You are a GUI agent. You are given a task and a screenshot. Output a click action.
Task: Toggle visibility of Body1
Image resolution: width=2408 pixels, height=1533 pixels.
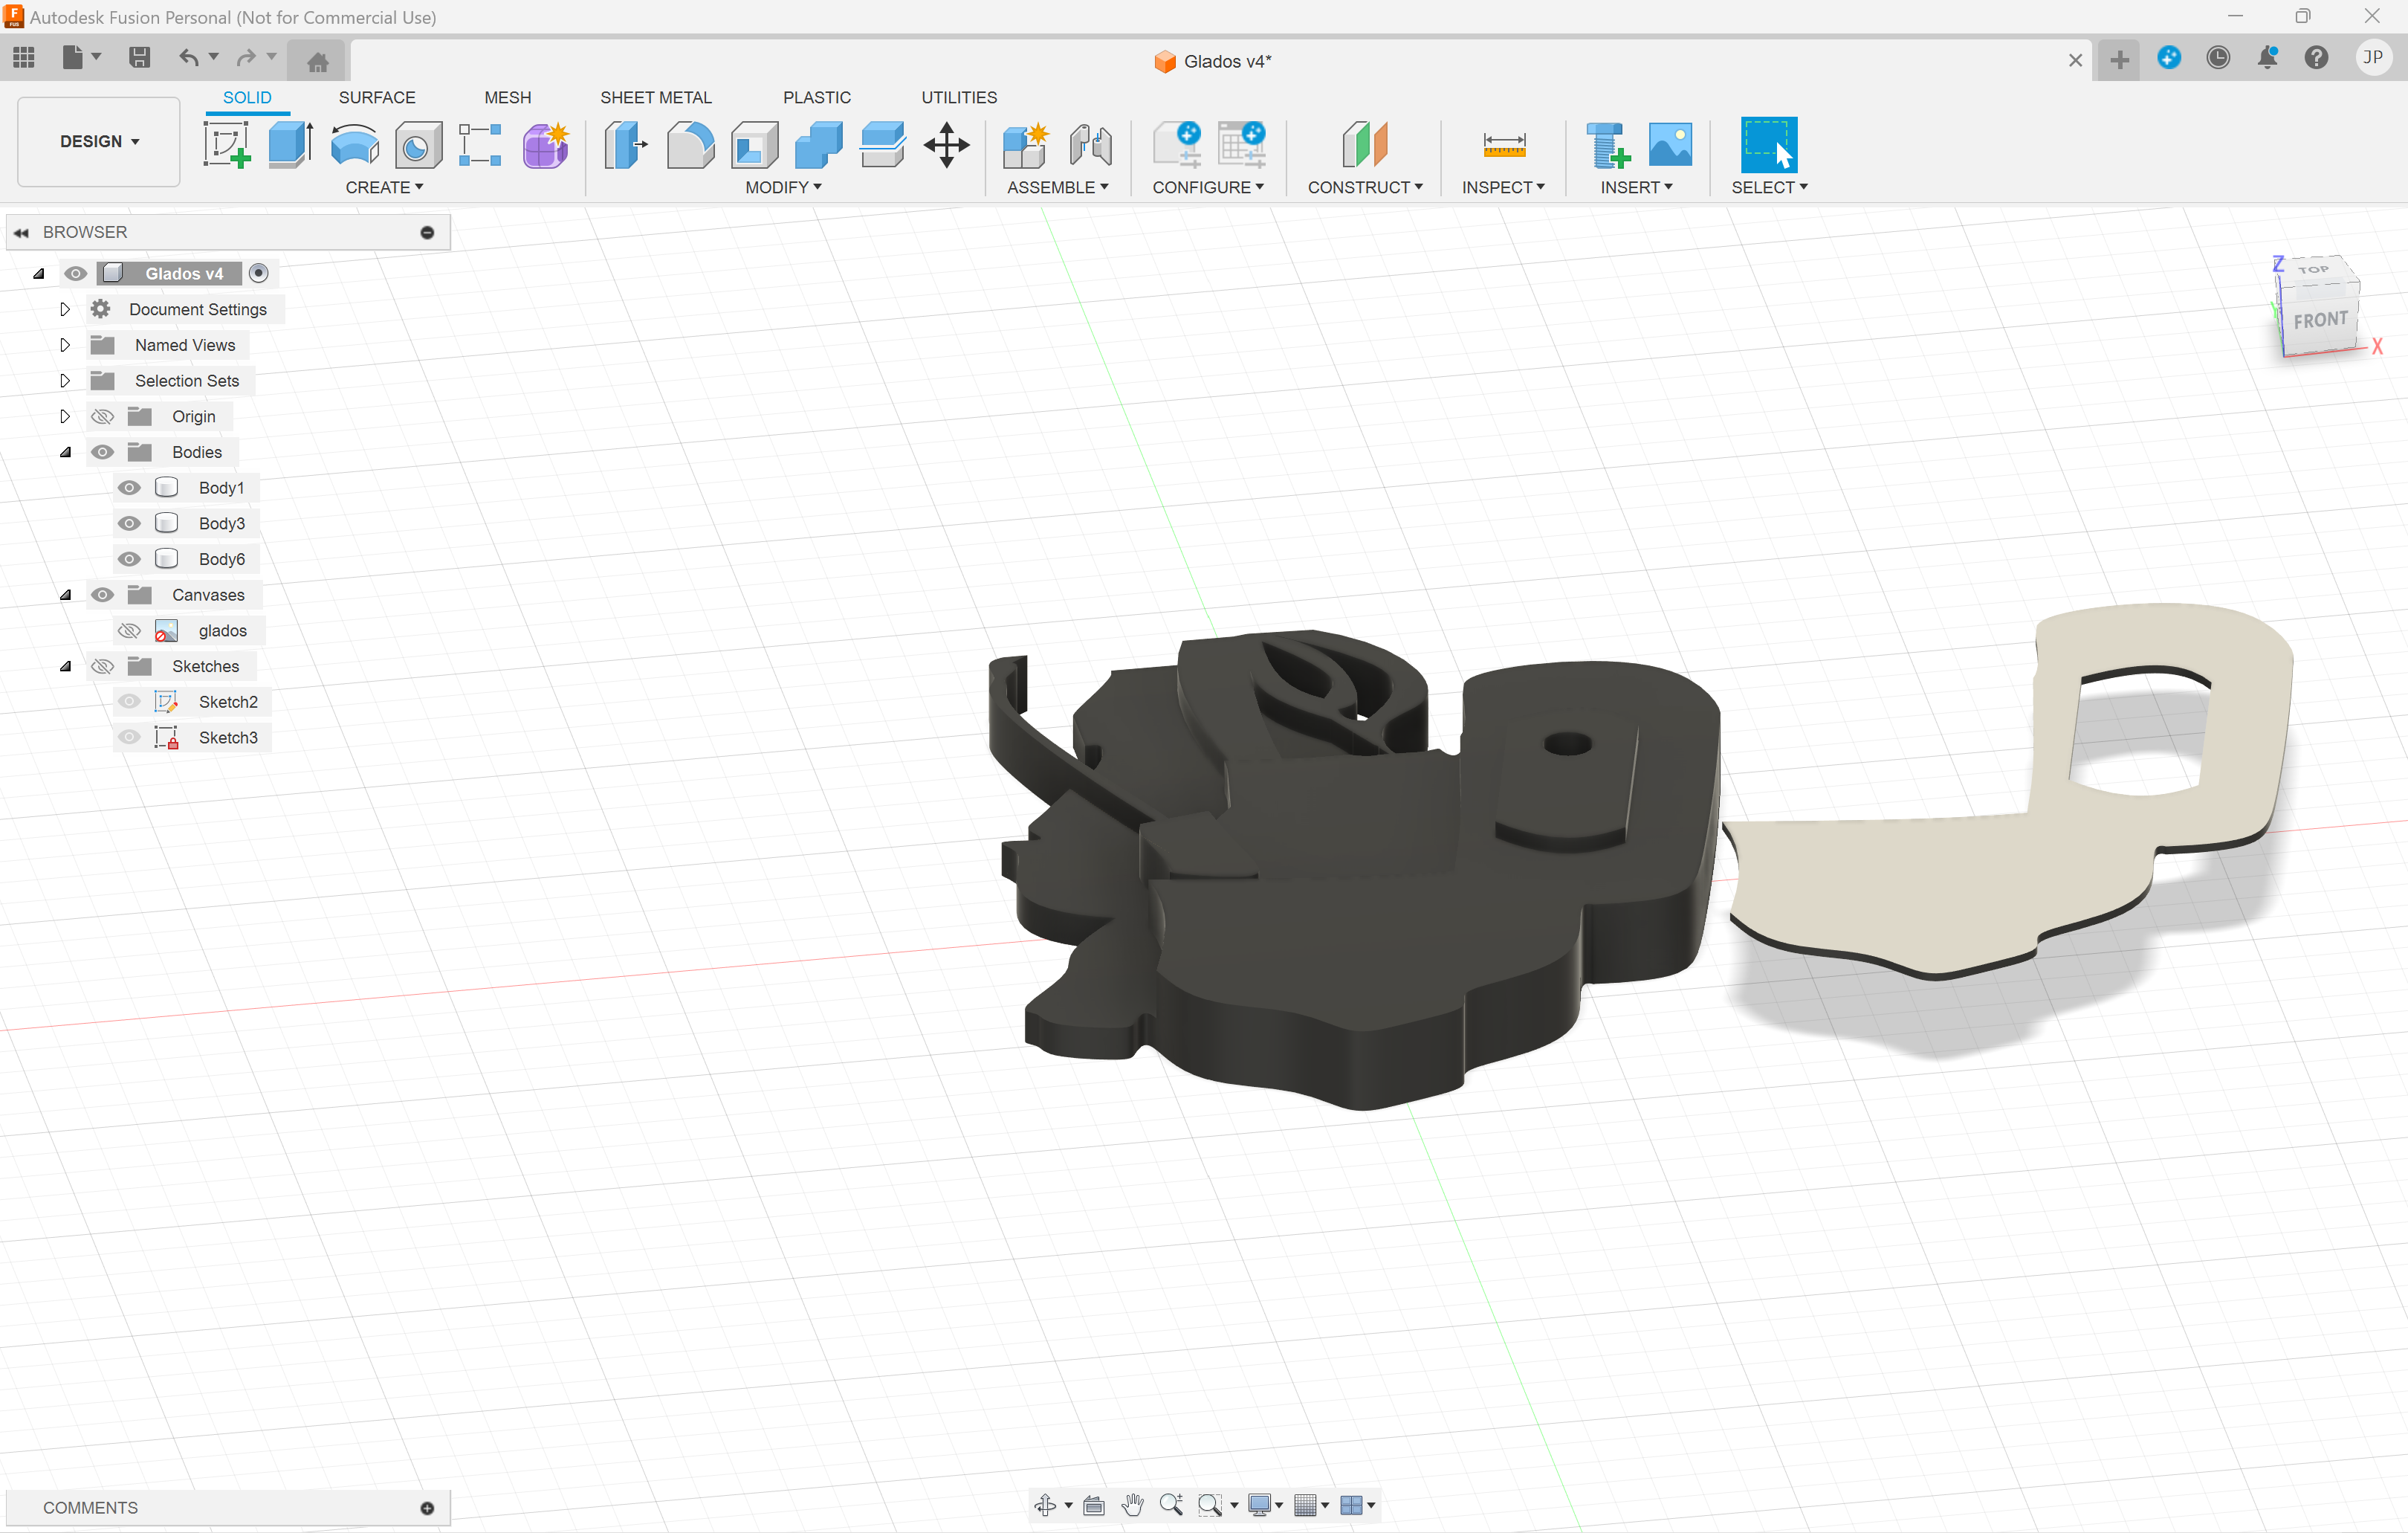[x=129, y=487]
